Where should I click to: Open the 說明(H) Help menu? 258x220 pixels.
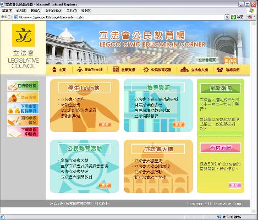point(86,11)
